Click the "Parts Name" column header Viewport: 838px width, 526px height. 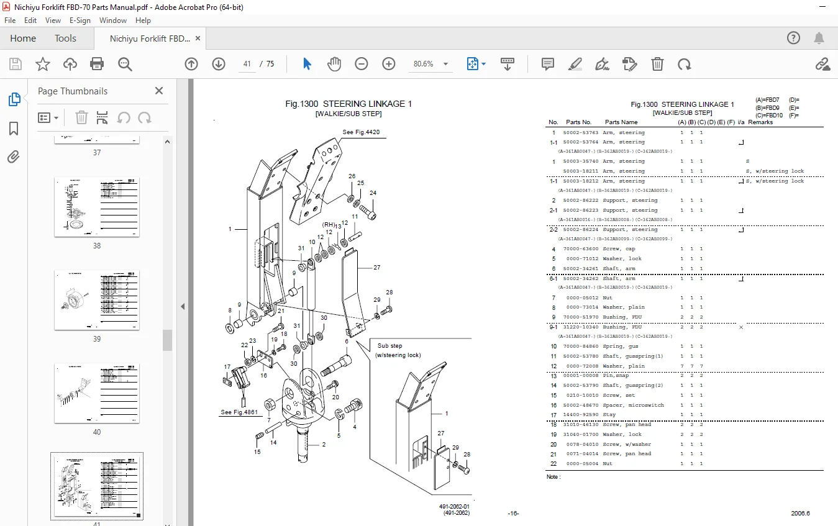coord(621,122)
